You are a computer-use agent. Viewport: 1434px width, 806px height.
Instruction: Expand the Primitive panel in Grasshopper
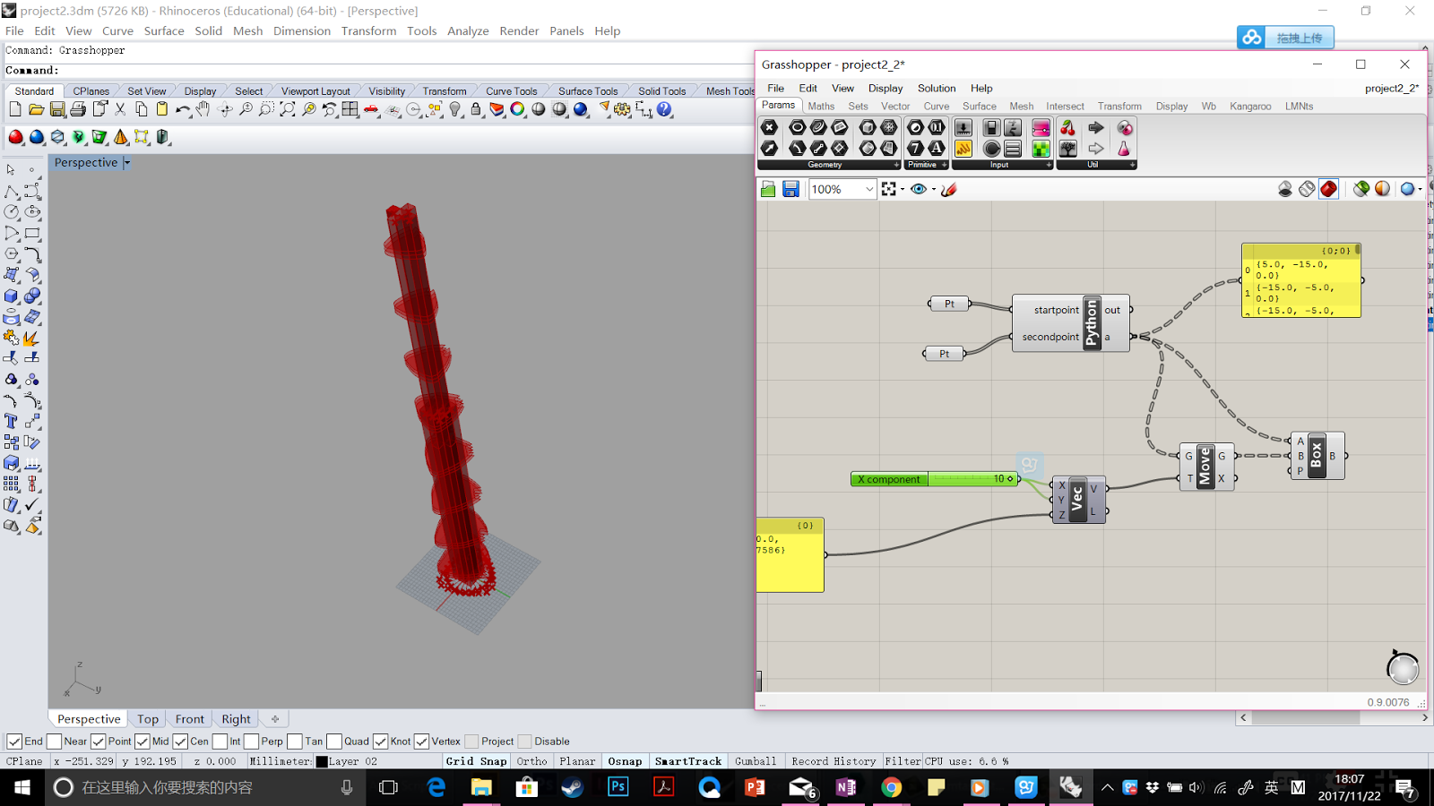click(x=944, y=165)
